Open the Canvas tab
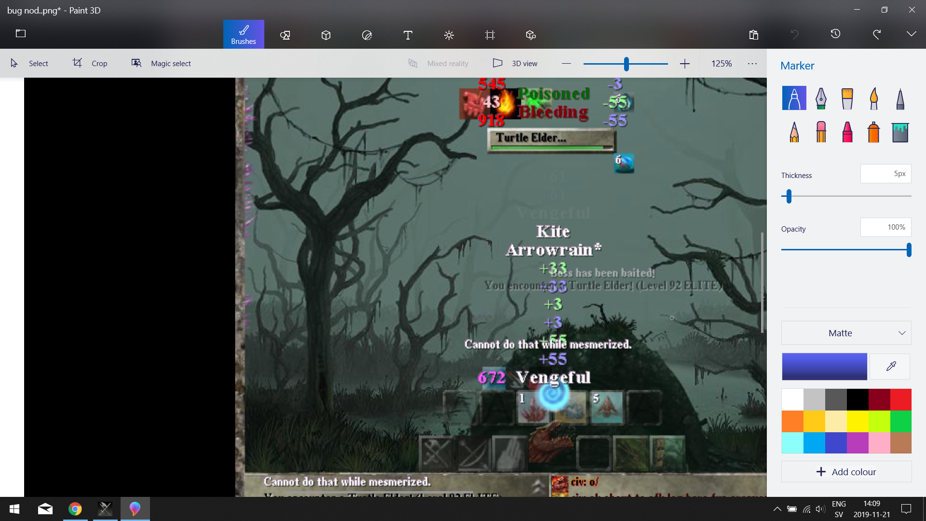 click(x=490, y=35)
